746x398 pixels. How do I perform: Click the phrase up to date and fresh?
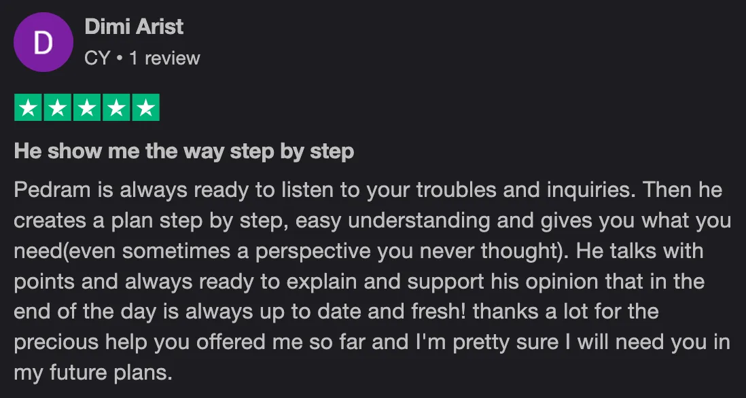[361, 312]
